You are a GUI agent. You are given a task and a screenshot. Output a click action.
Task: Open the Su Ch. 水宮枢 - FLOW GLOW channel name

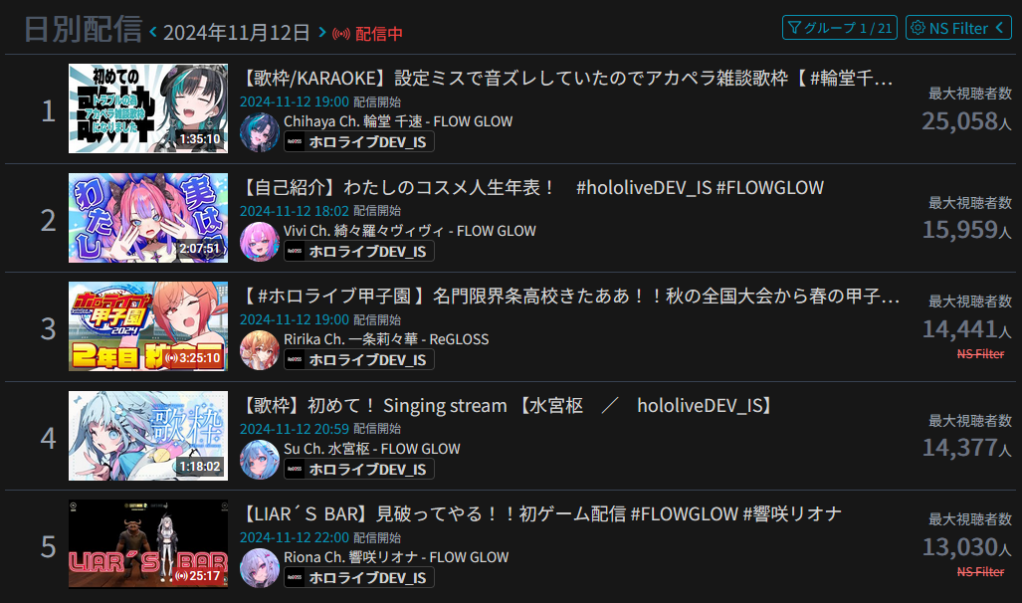click(x=371, y=449)
